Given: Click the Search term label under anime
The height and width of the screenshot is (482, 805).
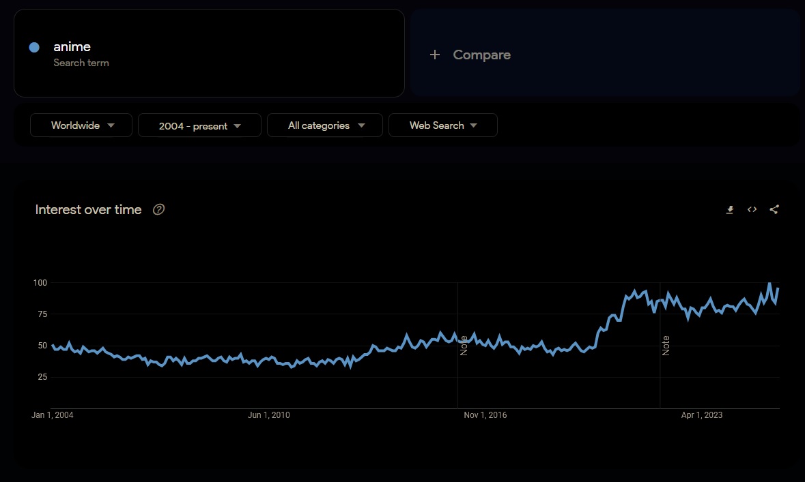Looking at the screenshot, I should click(x=81, y=63).
